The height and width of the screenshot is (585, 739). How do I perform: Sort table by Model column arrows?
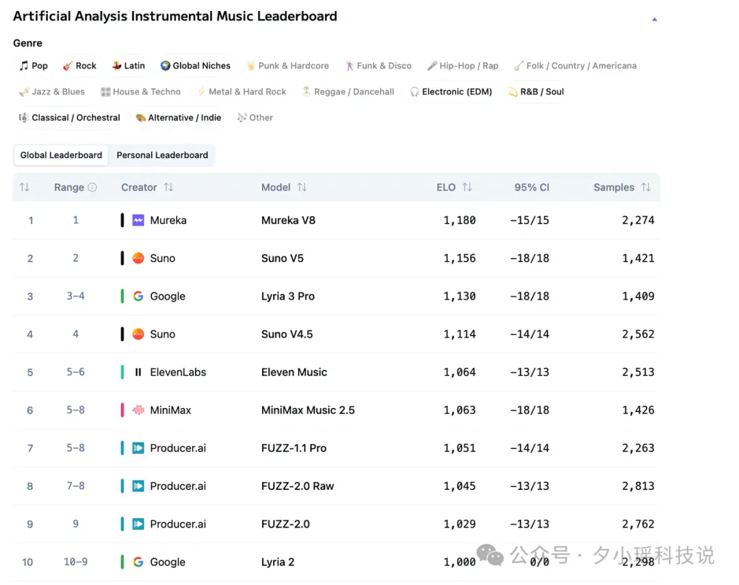coord(302,187)
